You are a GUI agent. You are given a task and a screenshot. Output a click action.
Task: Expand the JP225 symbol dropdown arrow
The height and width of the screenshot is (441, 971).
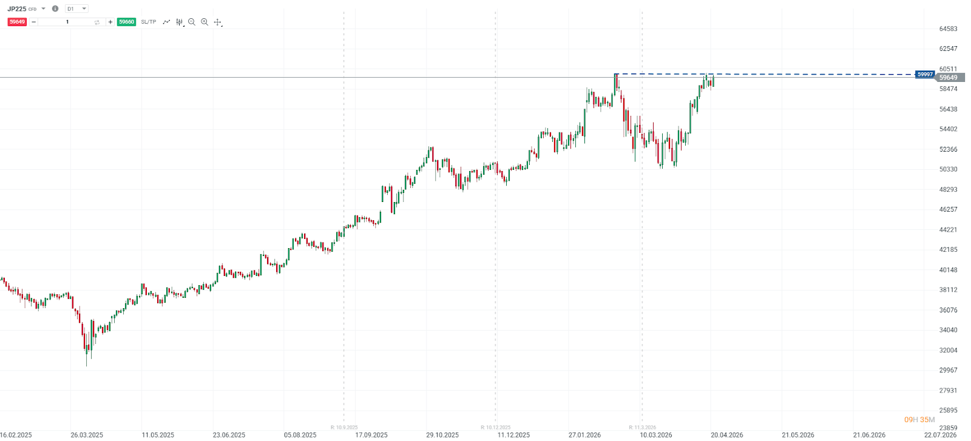coord(44,8)
